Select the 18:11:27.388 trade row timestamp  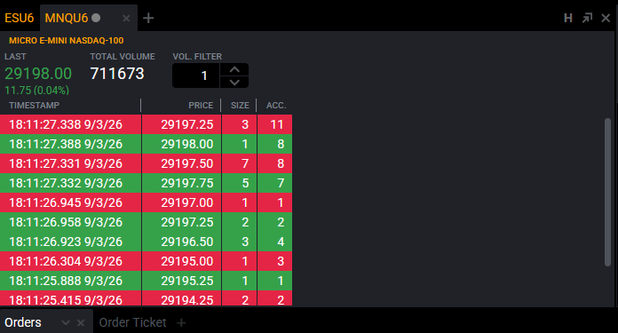point(66,144)
